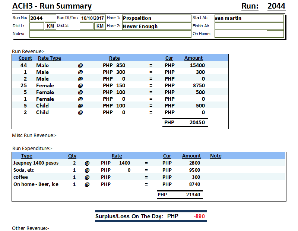The image size is (298, 231).
Task: Select the KM unit box beside Dist L
Action: 51,26
